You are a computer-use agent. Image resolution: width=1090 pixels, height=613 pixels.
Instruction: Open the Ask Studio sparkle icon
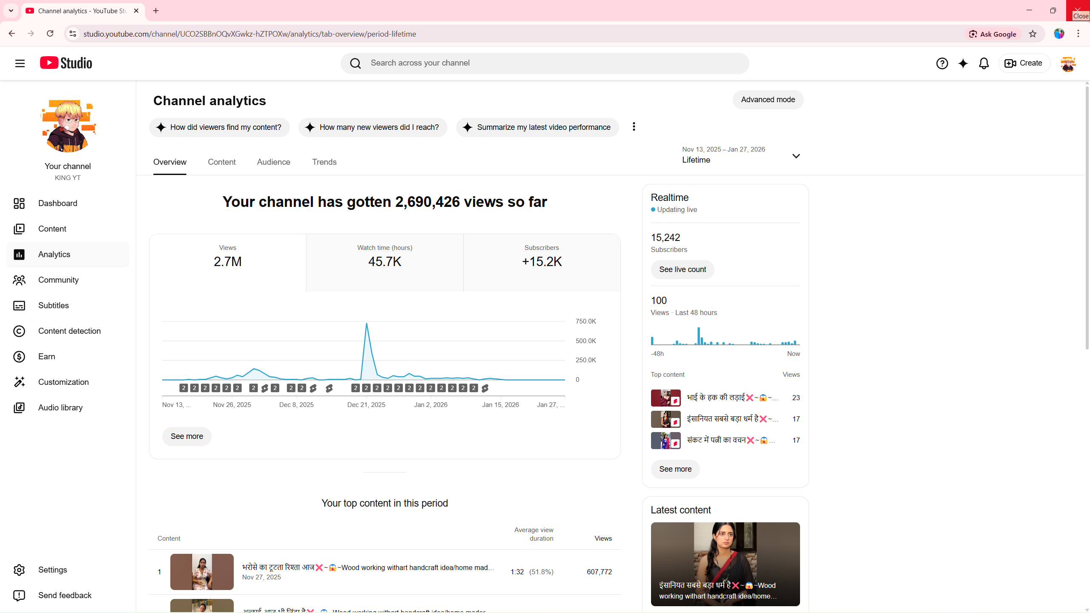click(963, 63)
